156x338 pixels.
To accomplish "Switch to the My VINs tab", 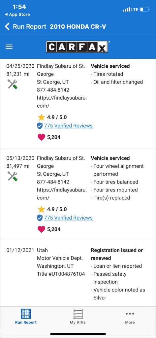I will pos(78,317).
